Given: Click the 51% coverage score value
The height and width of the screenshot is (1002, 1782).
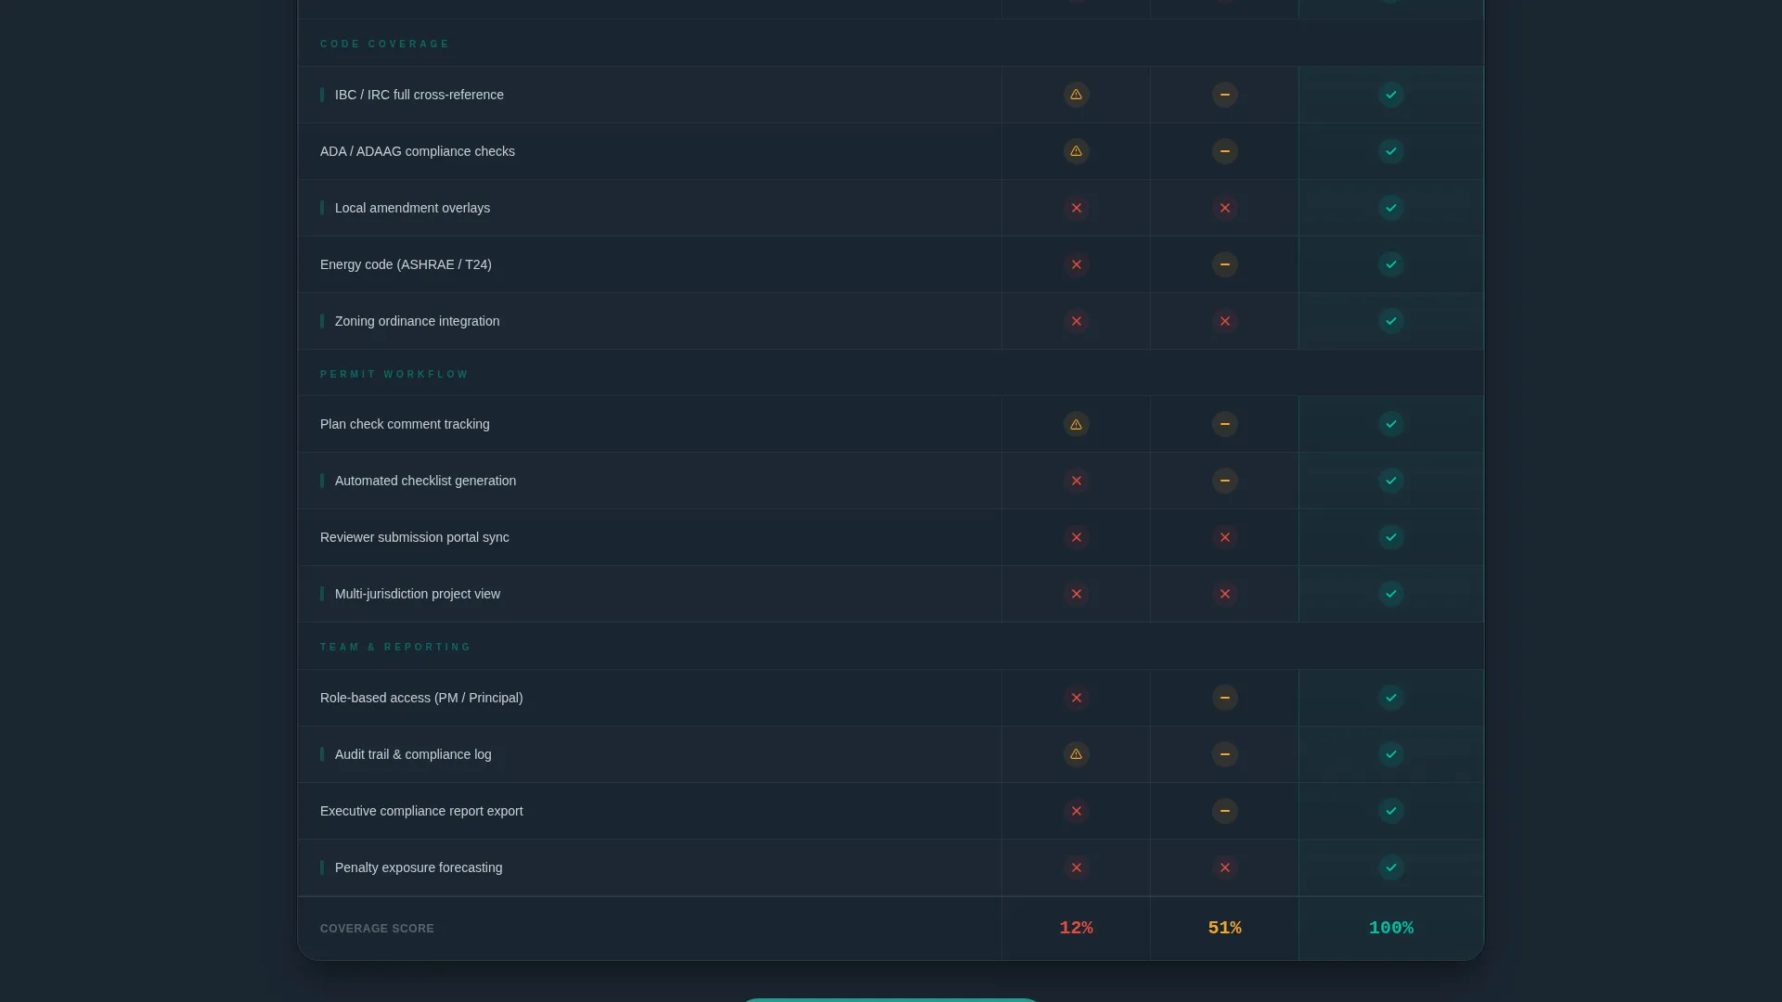Looking at the screenshot, I should pos(1224,928).
